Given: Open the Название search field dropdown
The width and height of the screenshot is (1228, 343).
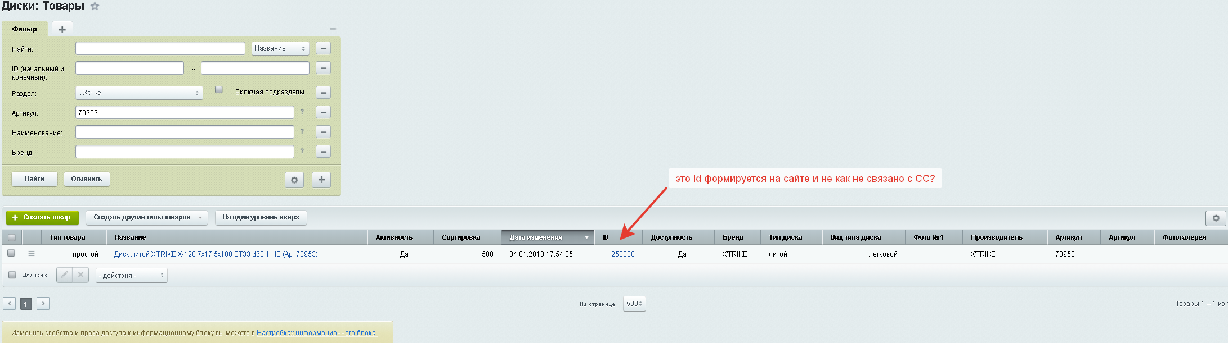Looking at the screenshot, I should pyautogui.click(x=280, y=48).
